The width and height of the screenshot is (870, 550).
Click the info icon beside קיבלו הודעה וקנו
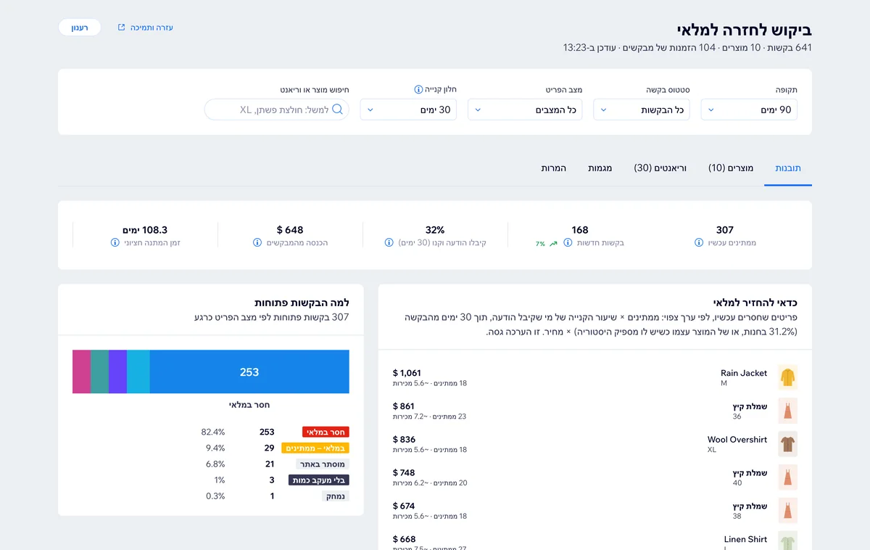[x=390, y=242]
